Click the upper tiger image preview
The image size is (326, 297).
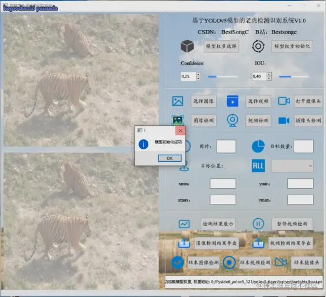tap(81, 80)
